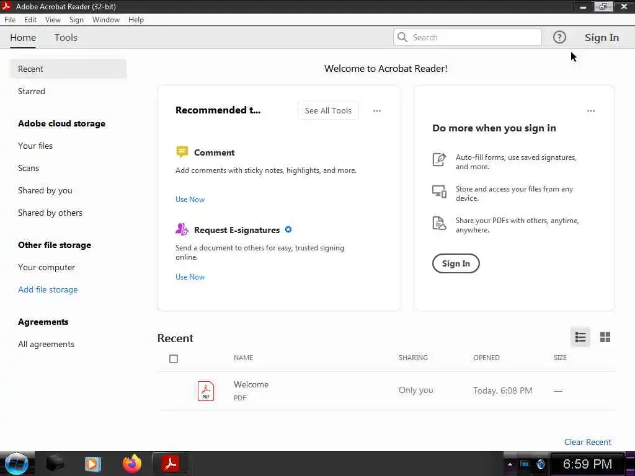Open the View menu
635x476 pixels.
[x=53, y=19]
